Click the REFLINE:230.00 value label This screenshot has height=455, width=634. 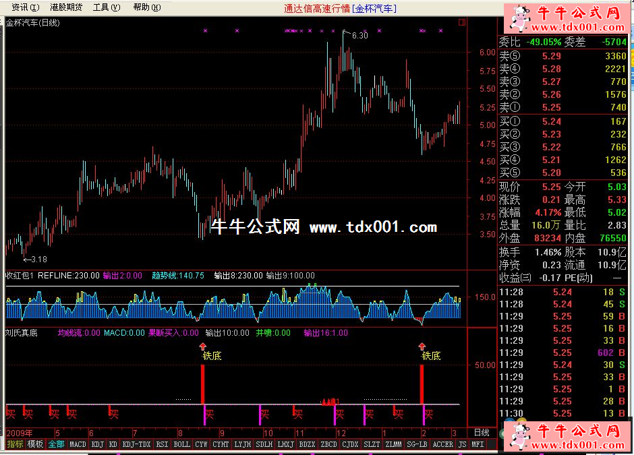tap(68, 276)
